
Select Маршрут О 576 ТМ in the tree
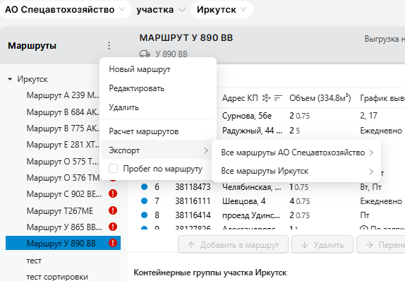click(x=63, y=178)
